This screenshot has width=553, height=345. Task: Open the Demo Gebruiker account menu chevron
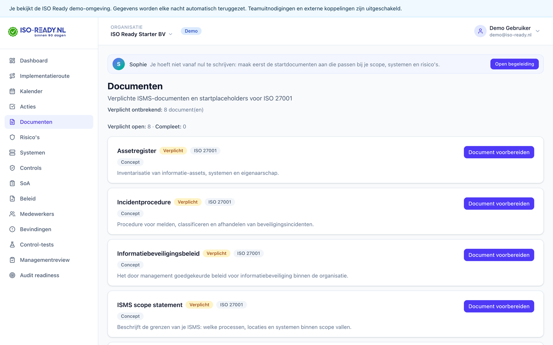(538, 31)
